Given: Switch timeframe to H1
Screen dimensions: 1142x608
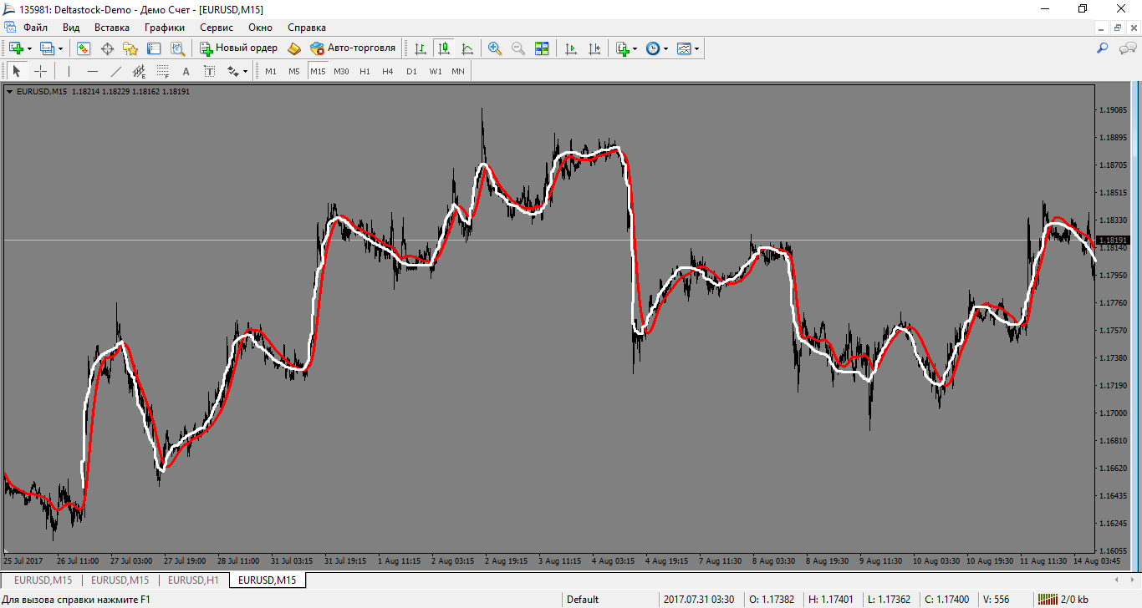Looking at the screenshot, I should (x=365, y=71).
